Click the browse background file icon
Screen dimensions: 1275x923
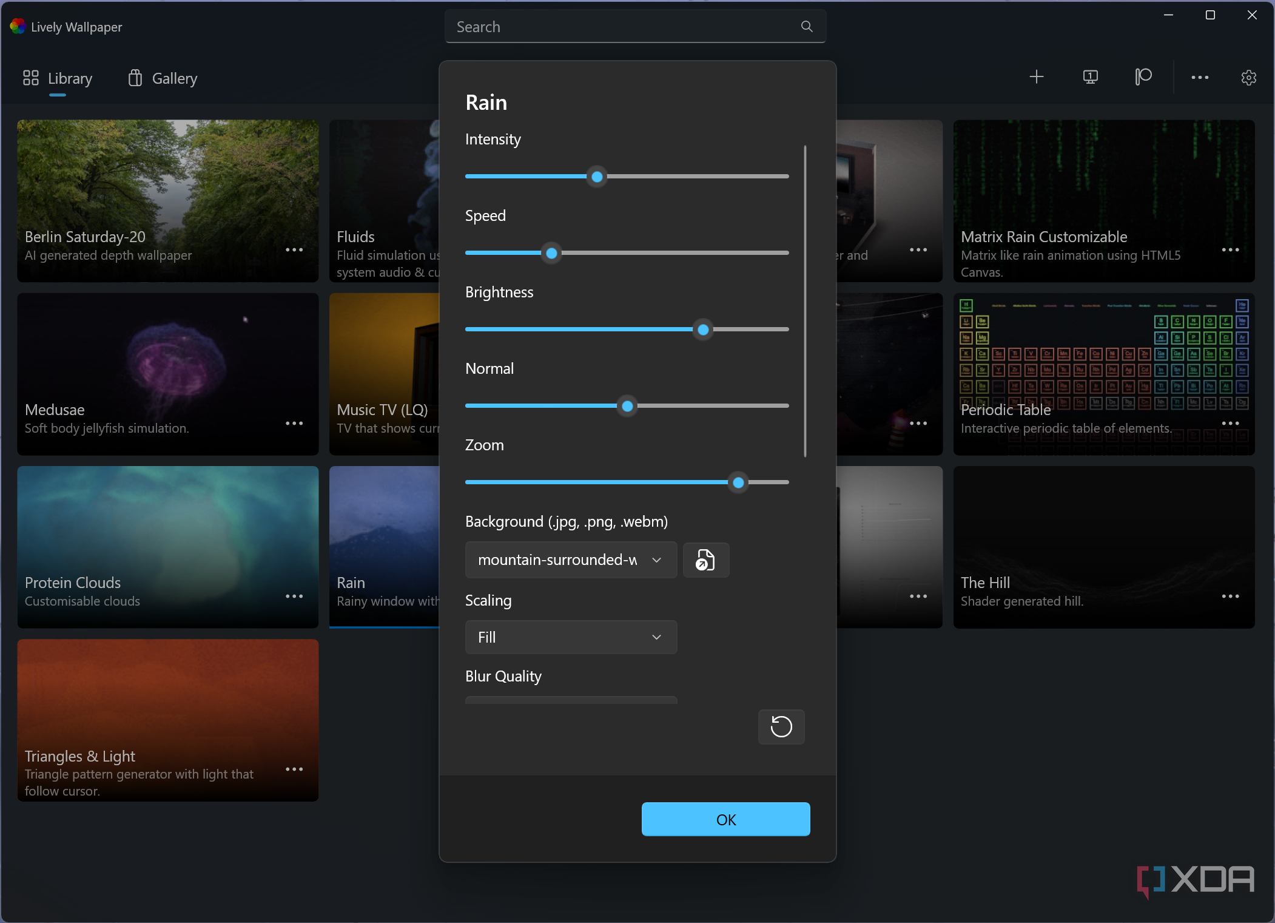click(705, 560)
